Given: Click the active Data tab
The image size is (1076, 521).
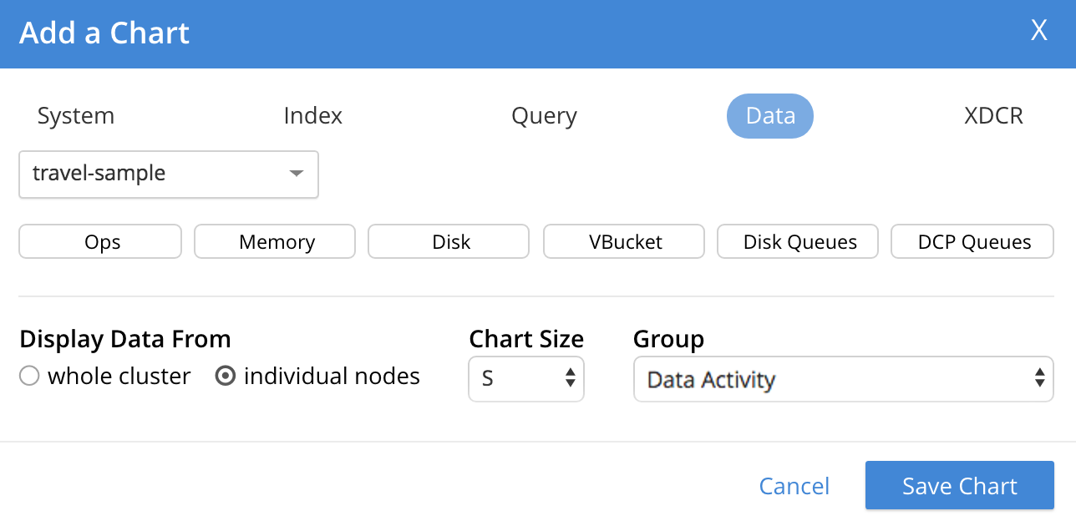Looking at the screenshot, I should click(x=769, y=116).
